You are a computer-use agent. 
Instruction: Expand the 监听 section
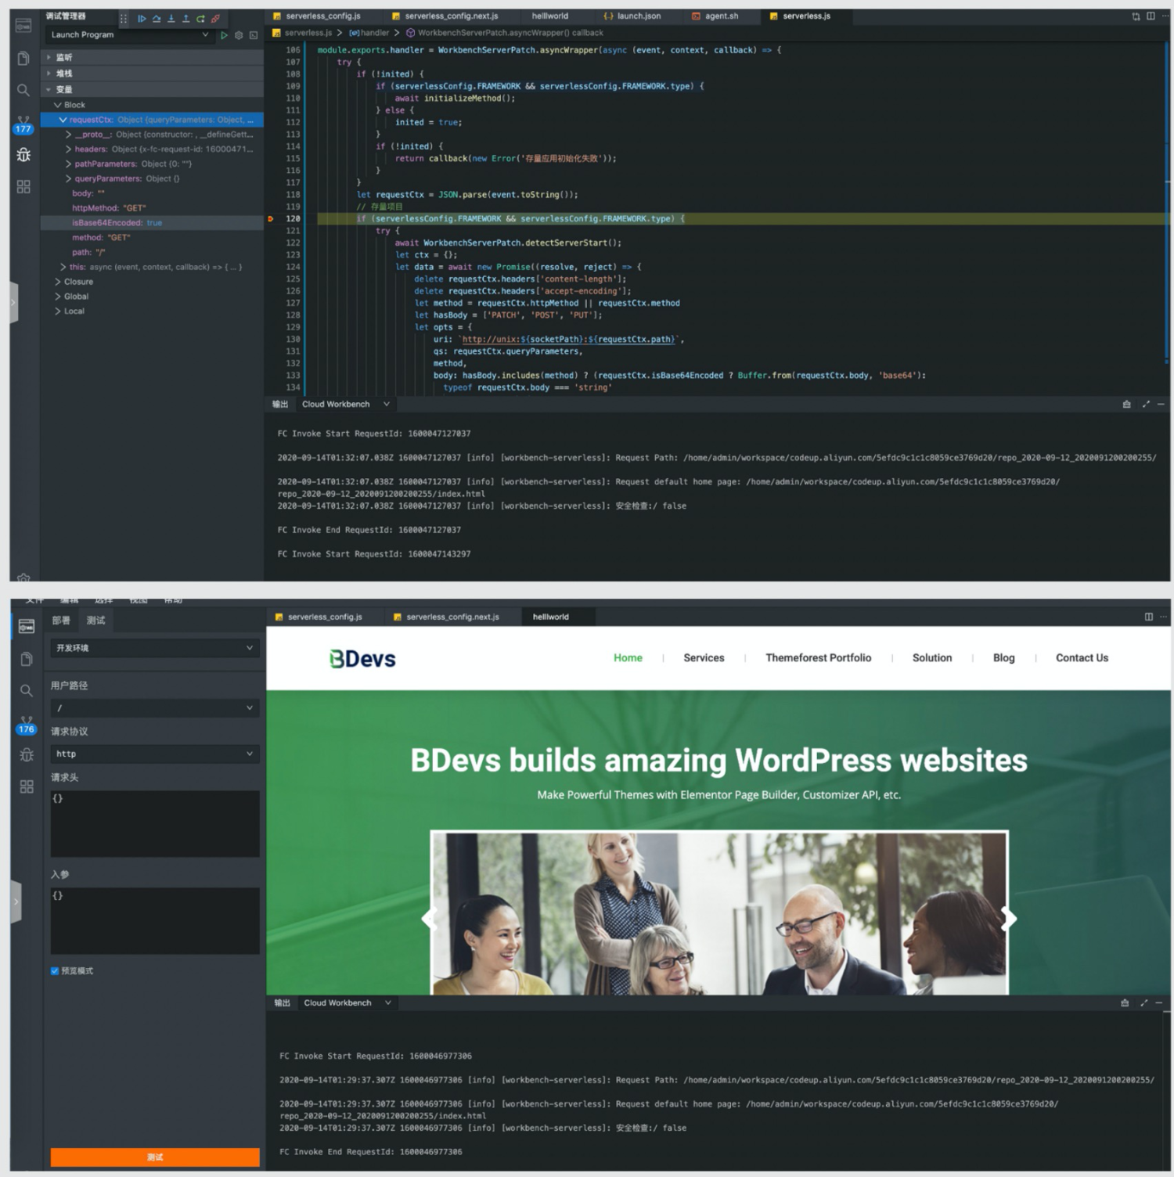click(x=152, y=57)
